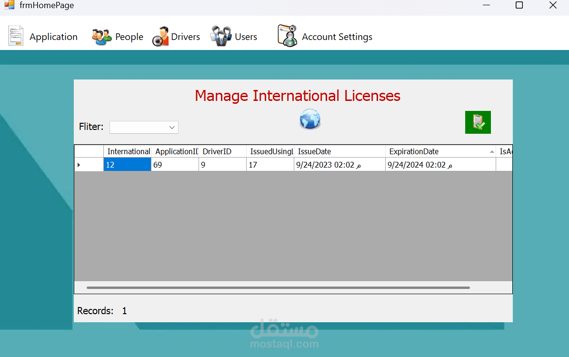
Task: Click the Manage International Licenses title
Action: coord(298,96)
